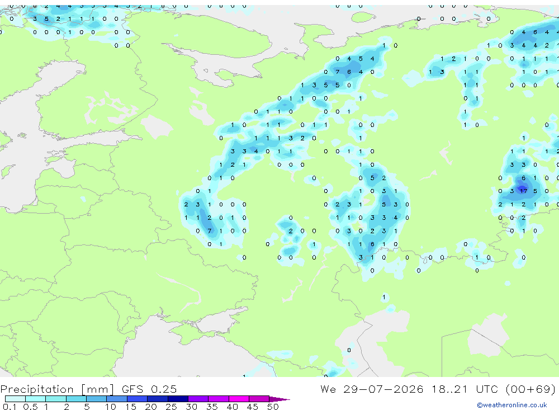Click the "0.5" legend scale label
Viewport: 559px width, 410px height.
[30, 407]
